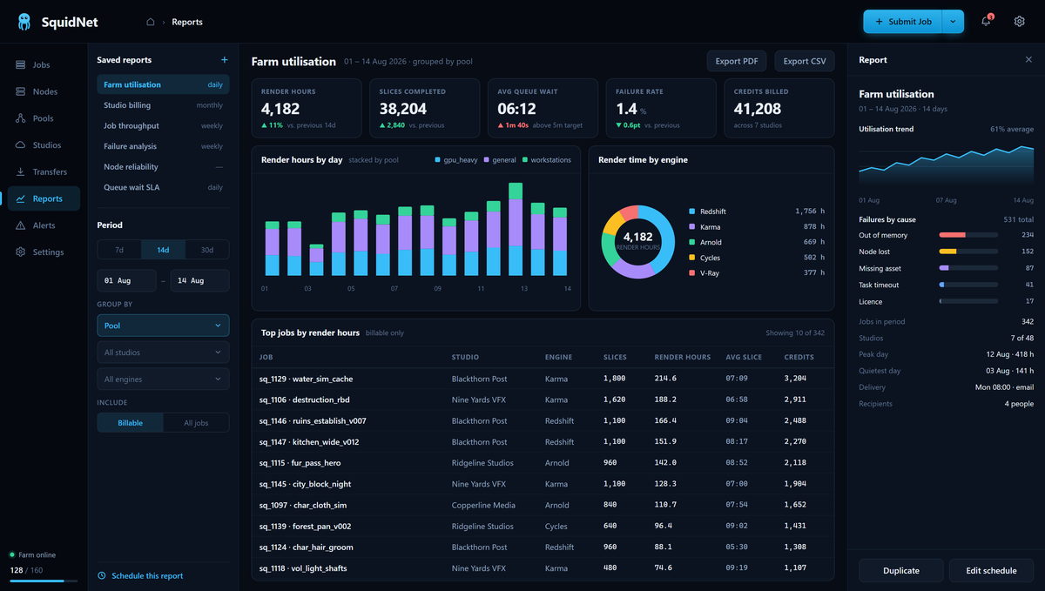1045x591 pixels.
Task: Click the Redshift color swatch in engine legend
Action: coord(692,212)
